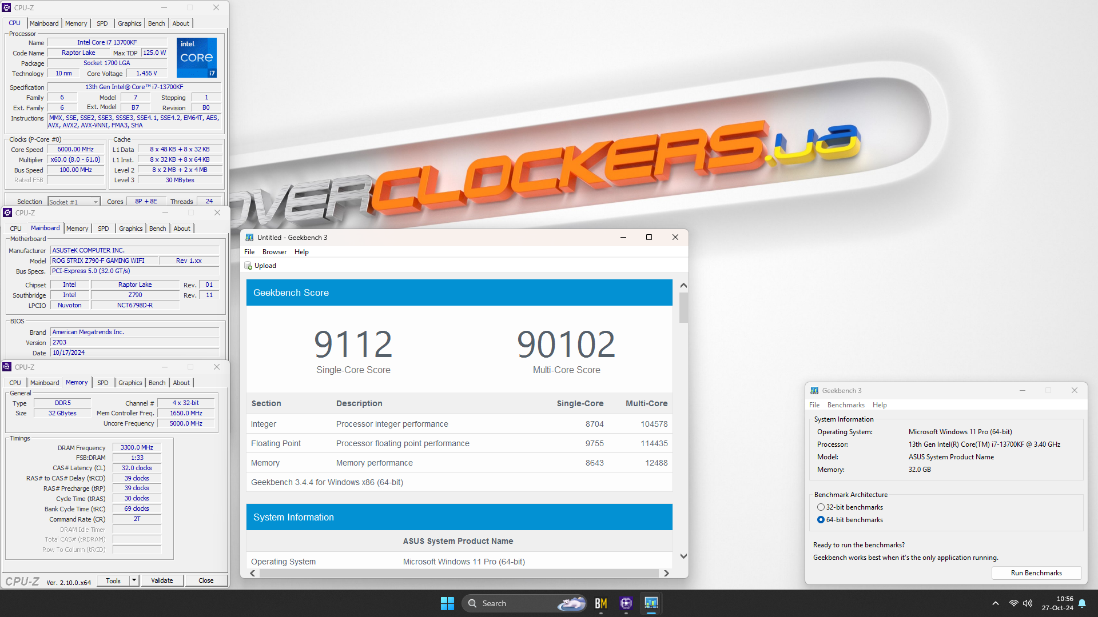
Task: Open Graphics tab in top CPU-Z window
Action: [130, 23]
